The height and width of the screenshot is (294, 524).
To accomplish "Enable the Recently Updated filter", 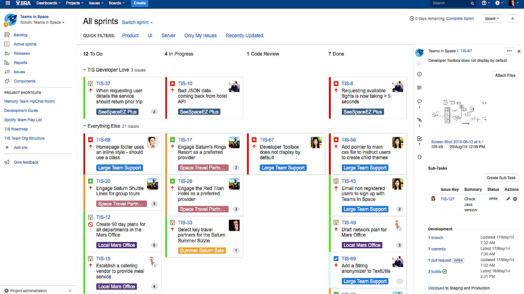I will click(244, 35).
